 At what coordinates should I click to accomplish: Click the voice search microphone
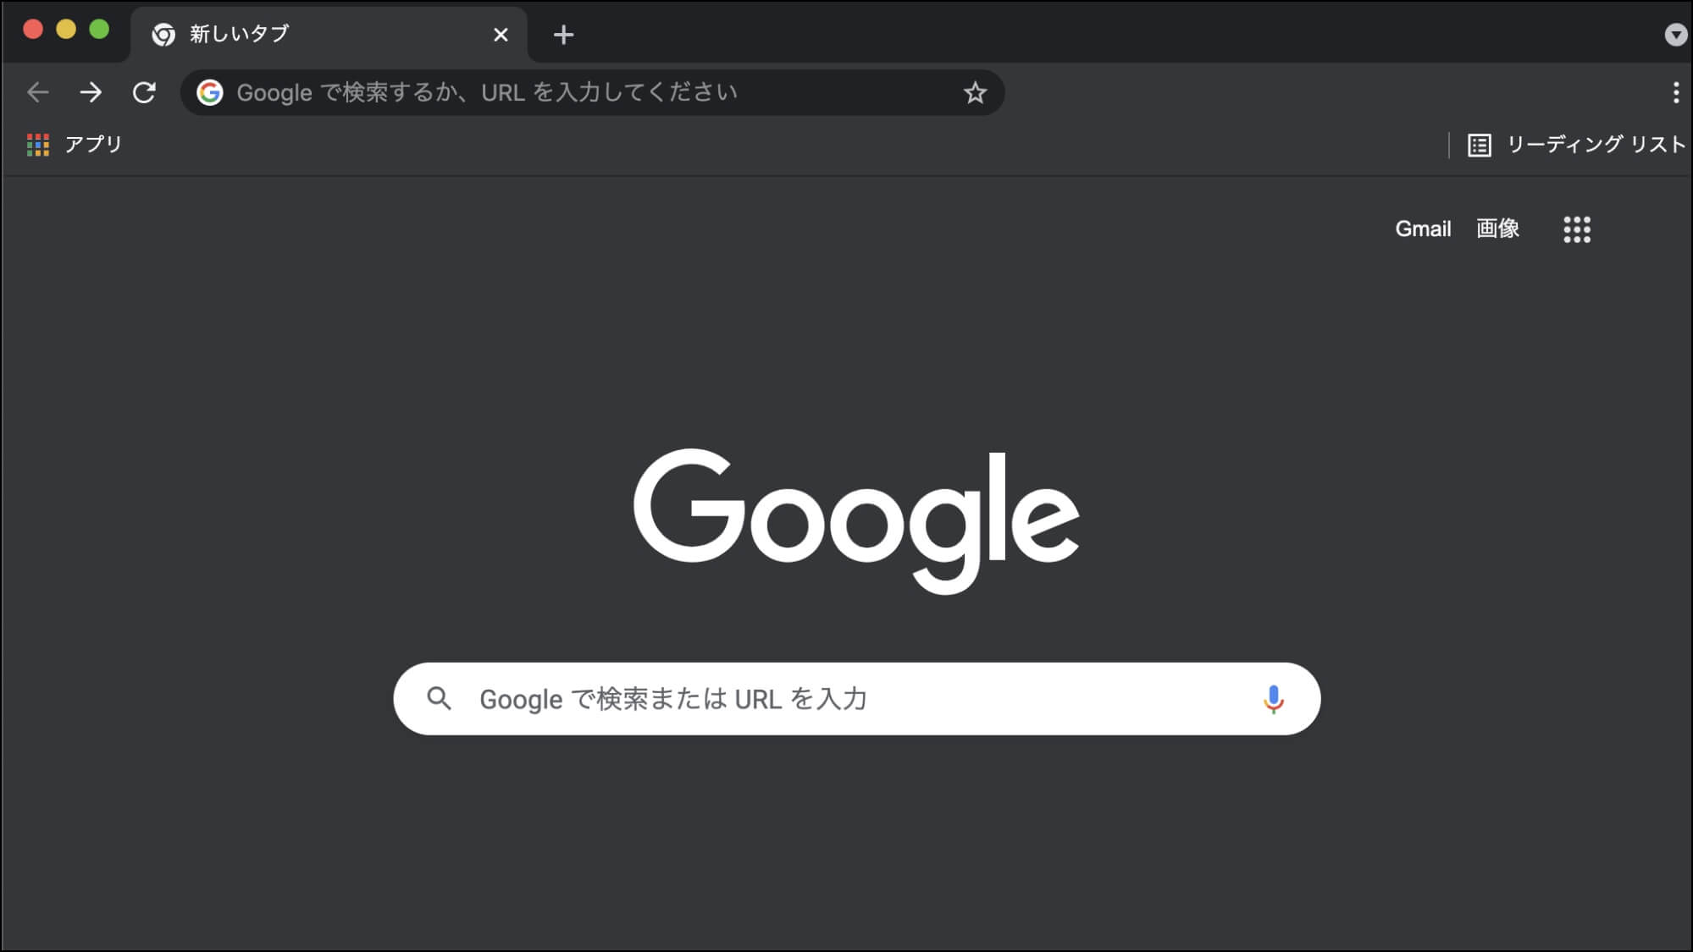click(1274, 698)
